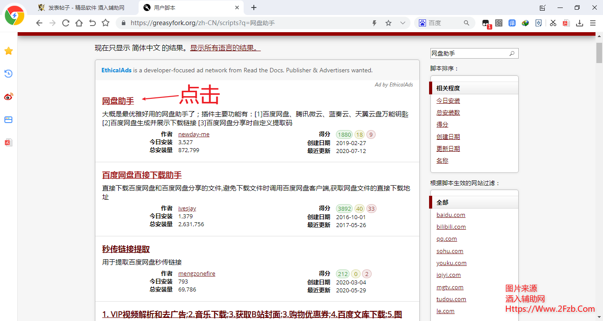Open the Tampermonkey extension with notification badge

point(486,22)
